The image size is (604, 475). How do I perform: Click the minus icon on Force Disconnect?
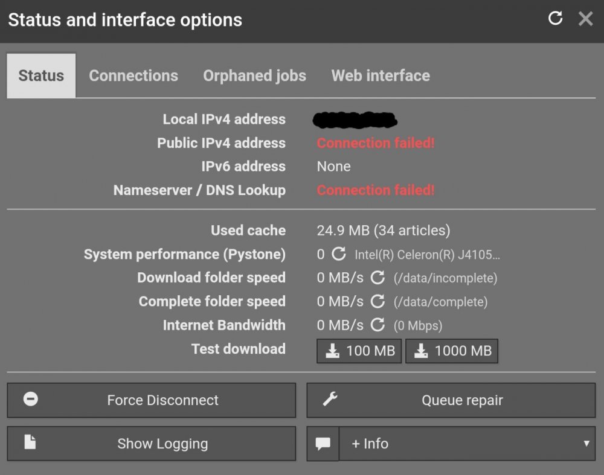click(x=30, y=399)
